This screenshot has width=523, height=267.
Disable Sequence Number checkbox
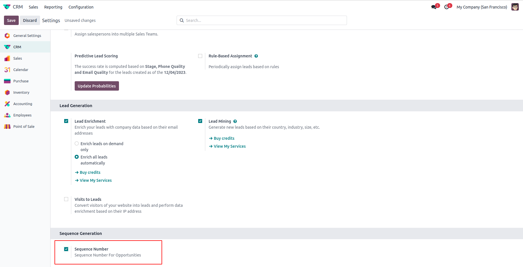tap(66, 249)
